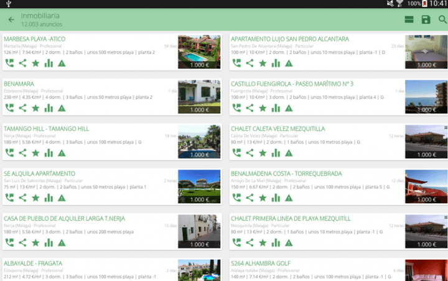Image resolution: width=448 pixels, height=281 pixels.
Task: Open the ALBAYALDE - FRAGATA title
Action: [x=33, y=264]
